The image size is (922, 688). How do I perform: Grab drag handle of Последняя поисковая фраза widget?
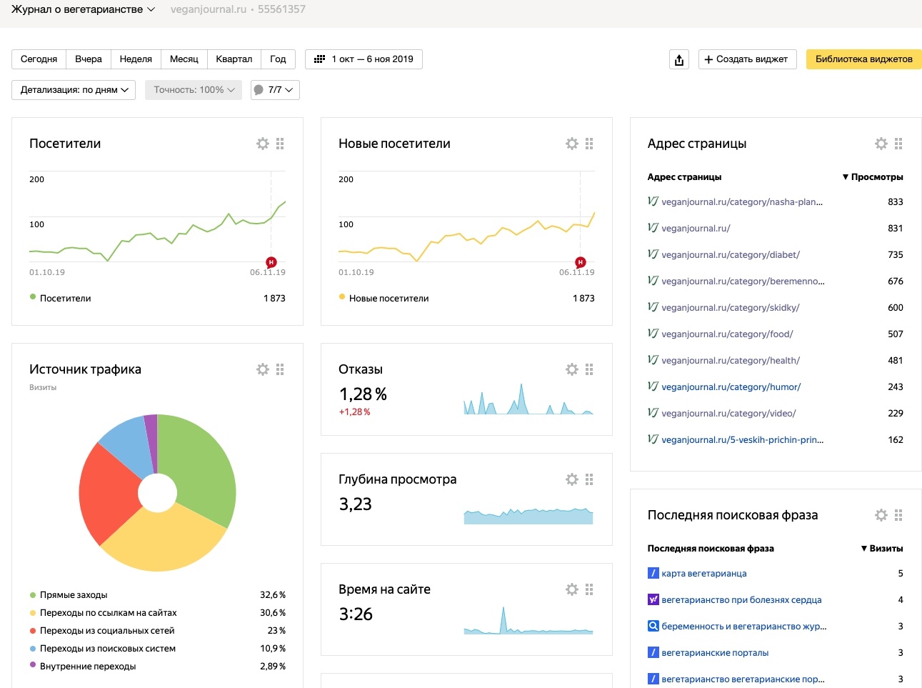[x=898, y=515]
